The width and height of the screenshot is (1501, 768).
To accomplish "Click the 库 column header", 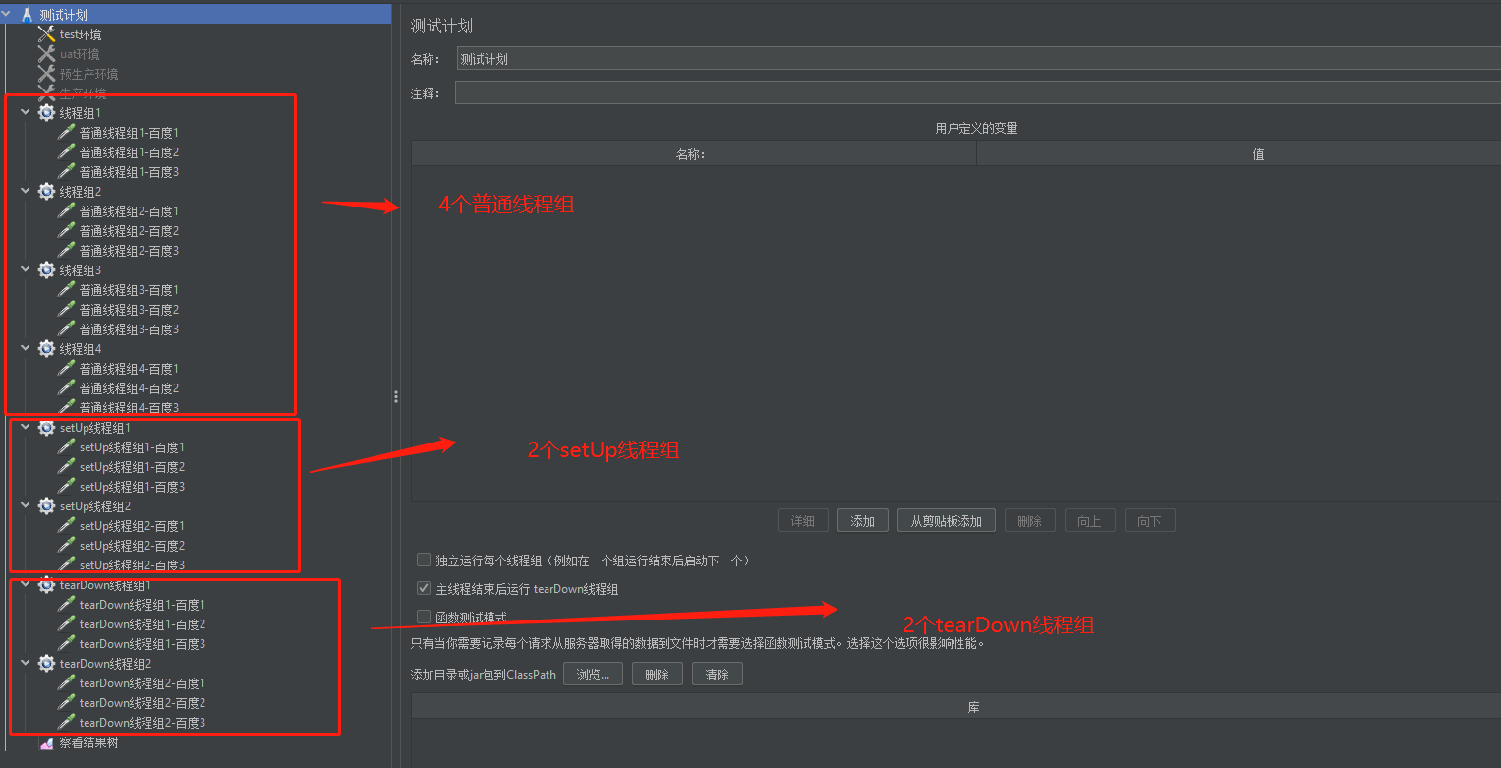I will tap(956, 707).
